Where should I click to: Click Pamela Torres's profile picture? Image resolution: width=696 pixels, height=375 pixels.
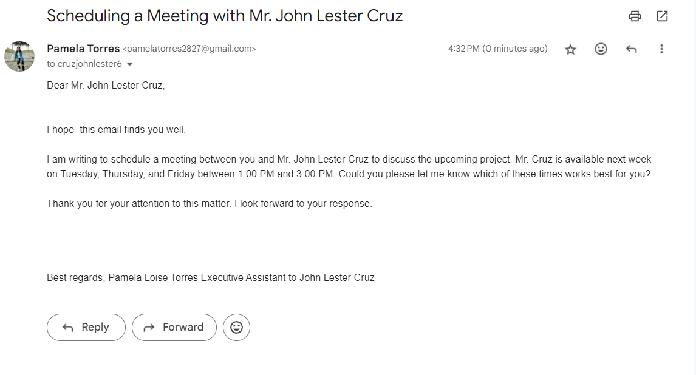point(19,56)
